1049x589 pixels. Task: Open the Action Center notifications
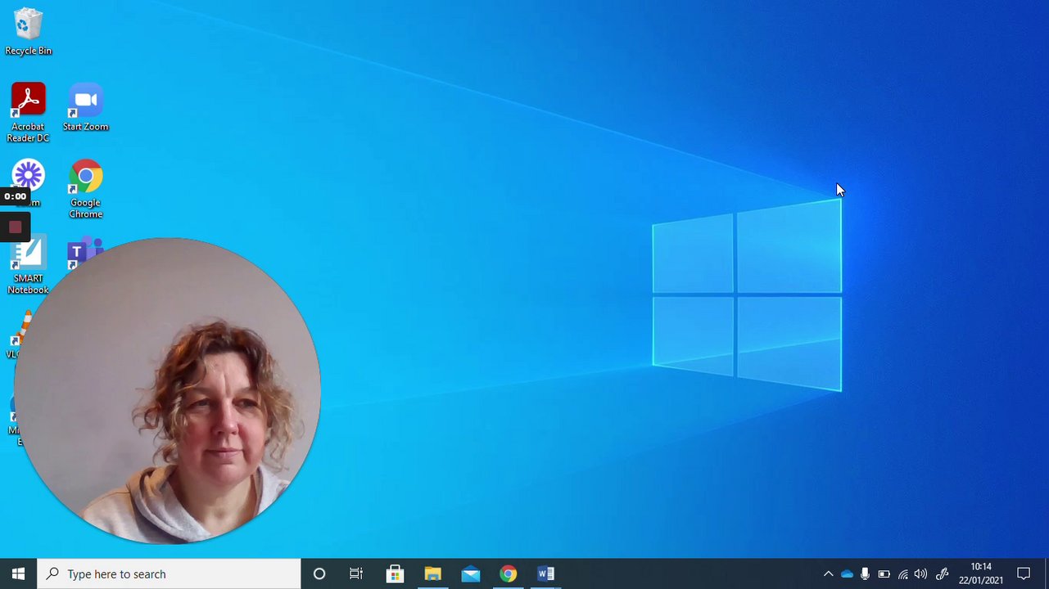point(1024,573)
